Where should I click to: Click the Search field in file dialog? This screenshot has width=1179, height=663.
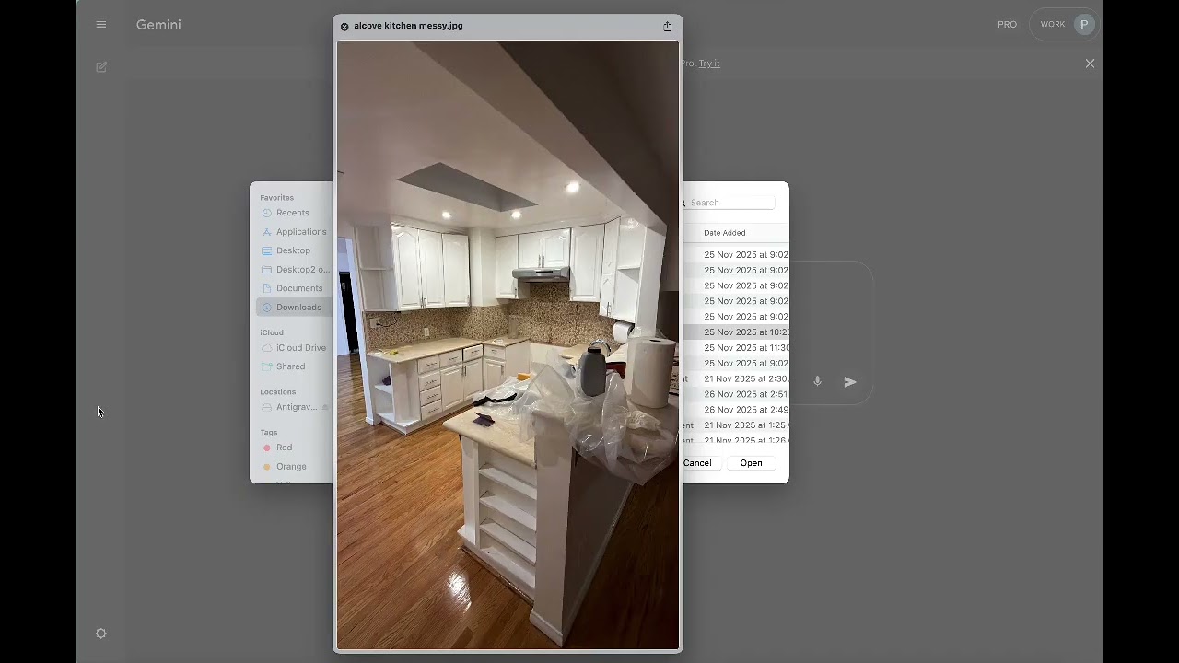tap(730, 203)
